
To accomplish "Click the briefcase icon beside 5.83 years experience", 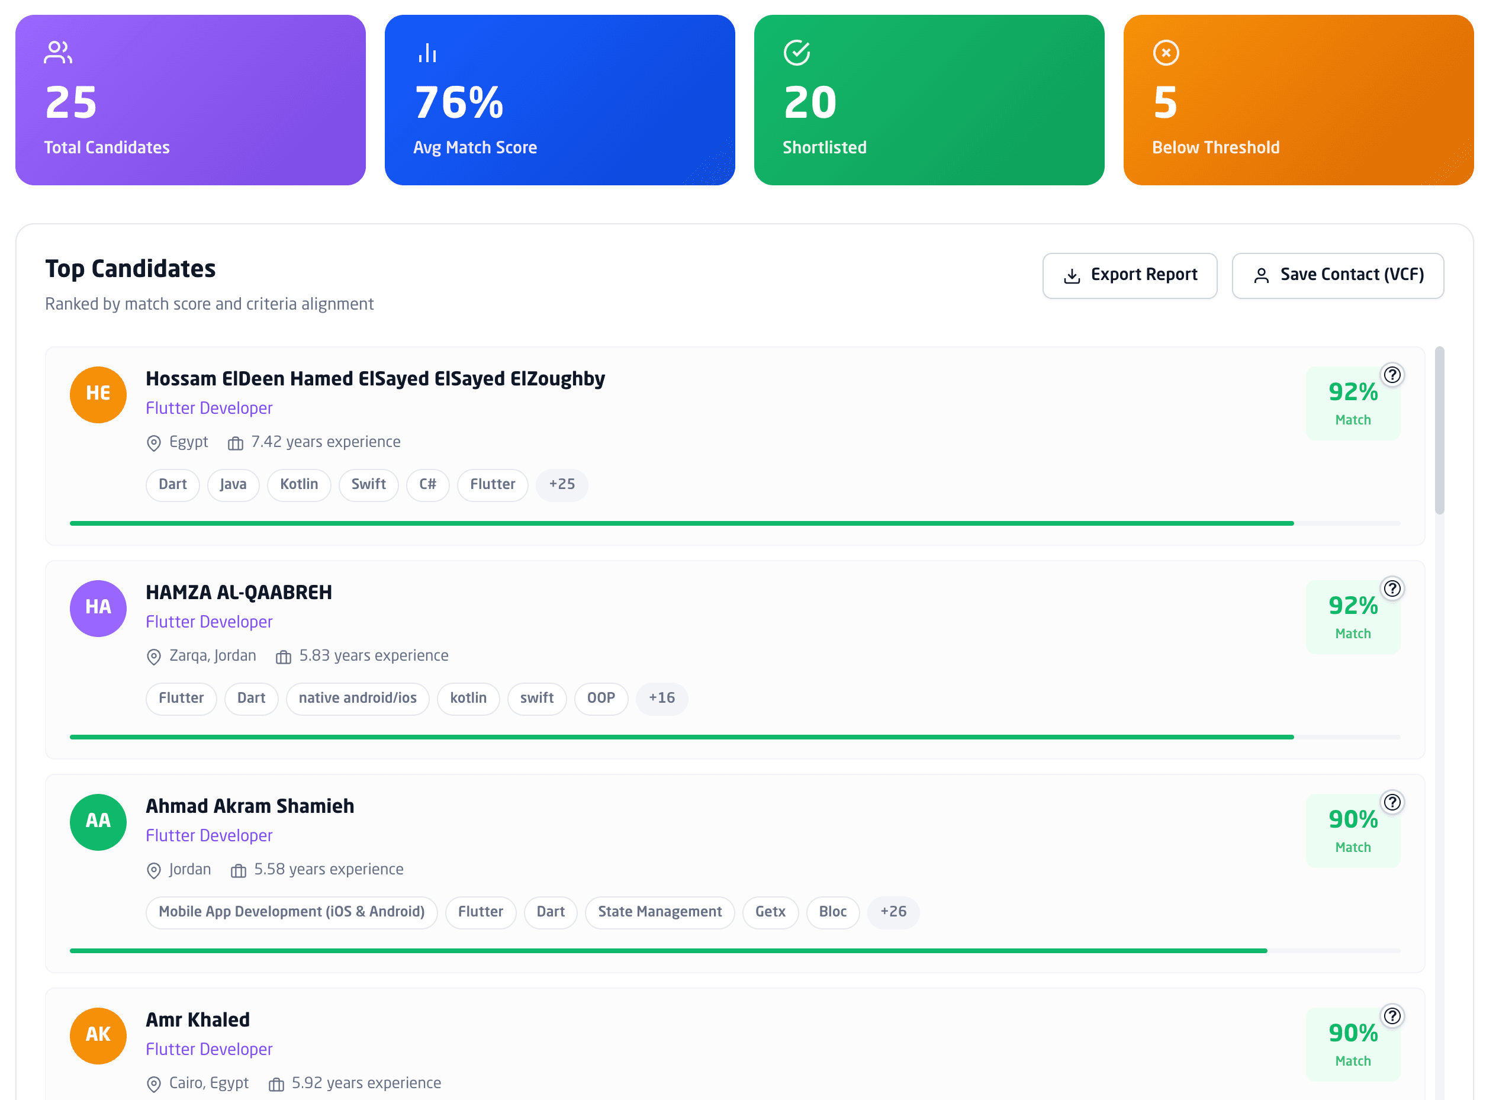I will [284, 657].
